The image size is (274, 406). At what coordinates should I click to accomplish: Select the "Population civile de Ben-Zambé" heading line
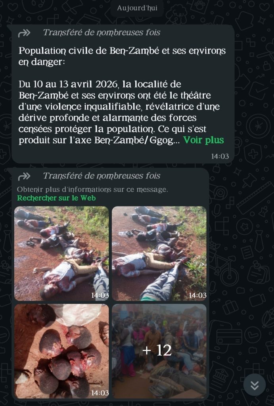[122, 56]
